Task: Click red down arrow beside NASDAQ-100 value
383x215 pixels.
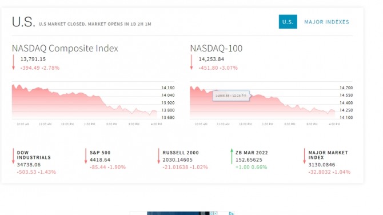Action: click(191, 62)
